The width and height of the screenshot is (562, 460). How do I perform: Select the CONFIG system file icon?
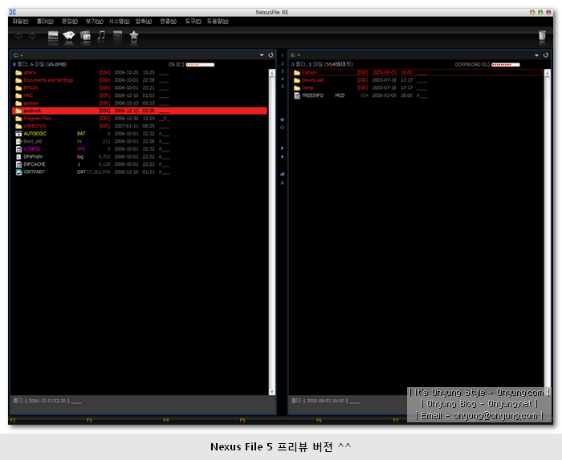pos(18,149)
